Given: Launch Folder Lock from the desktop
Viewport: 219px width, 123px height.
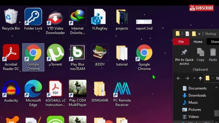Looking at the screenshot, I should tap(33, 19).
